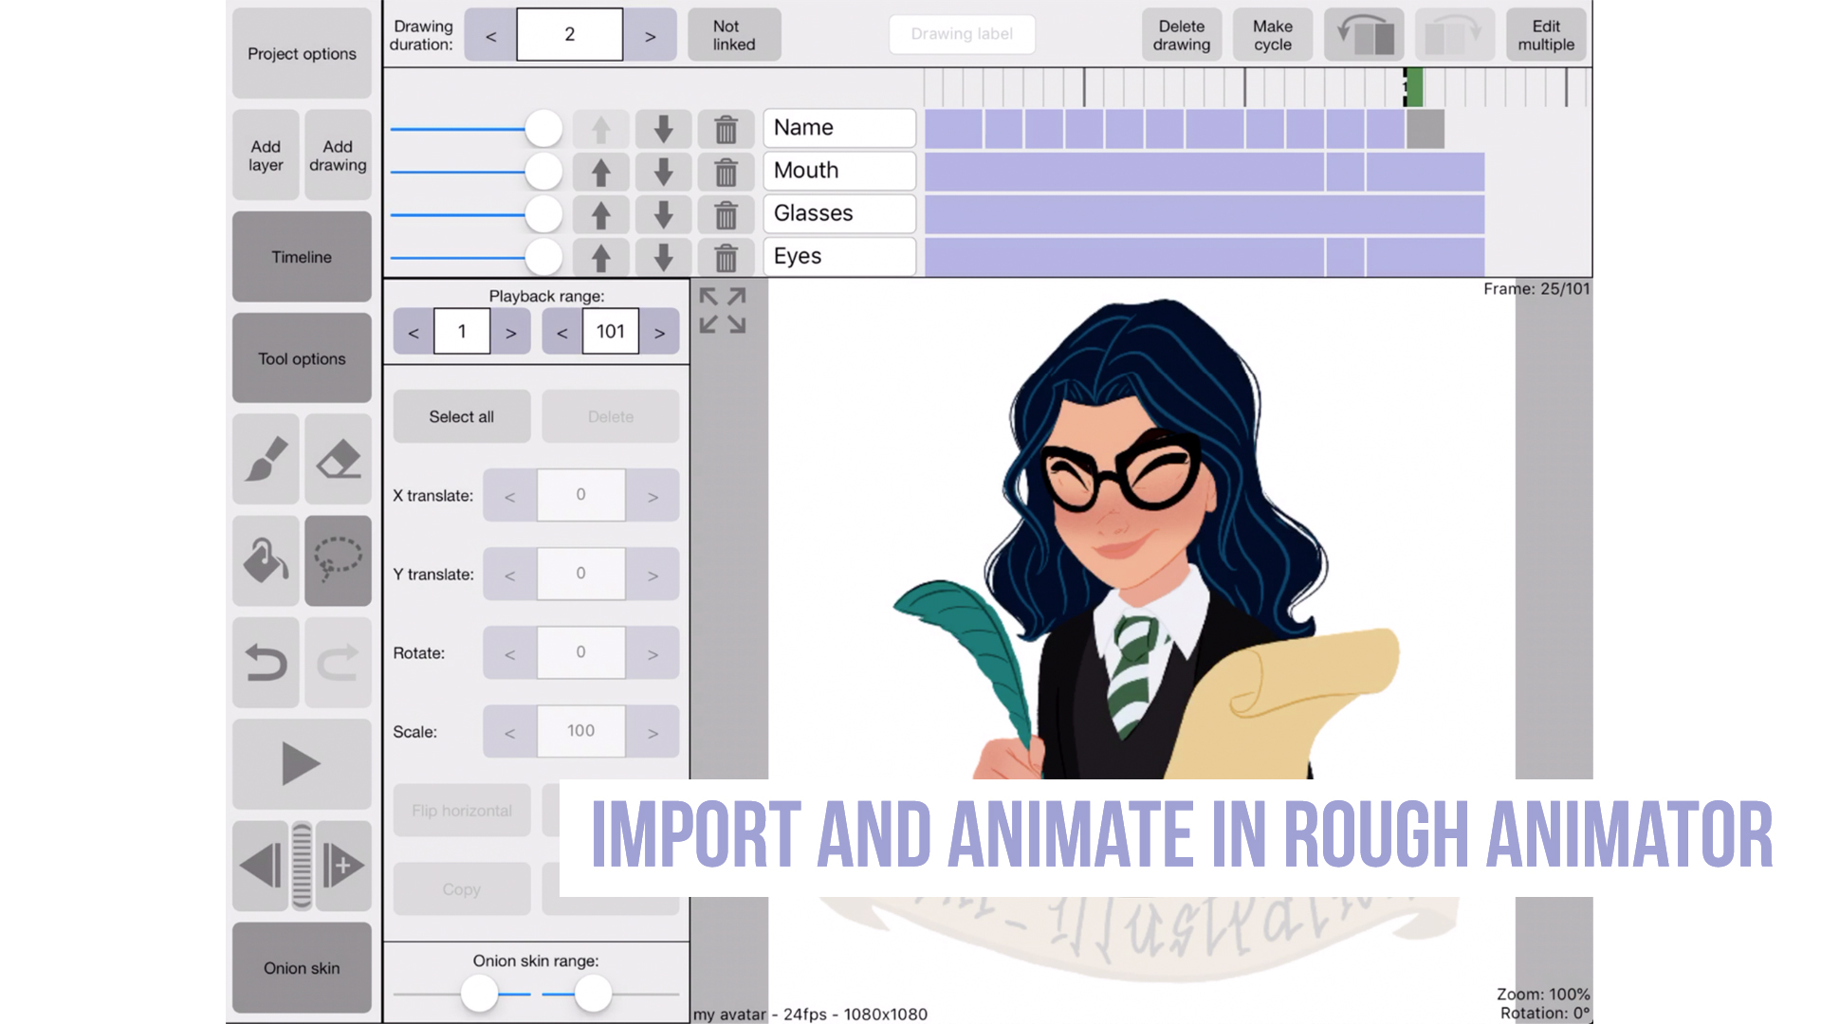Click the Undo arrow icon

point(266,663)
